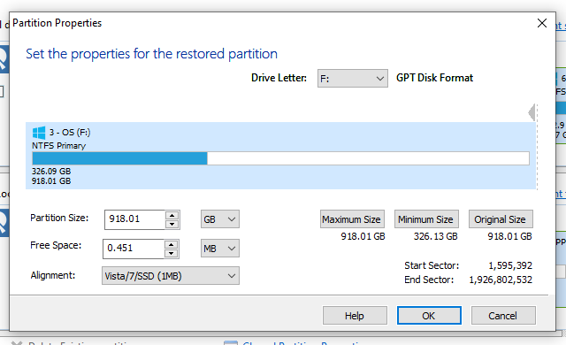Click the Minimum Size button

tap(426, 219)
